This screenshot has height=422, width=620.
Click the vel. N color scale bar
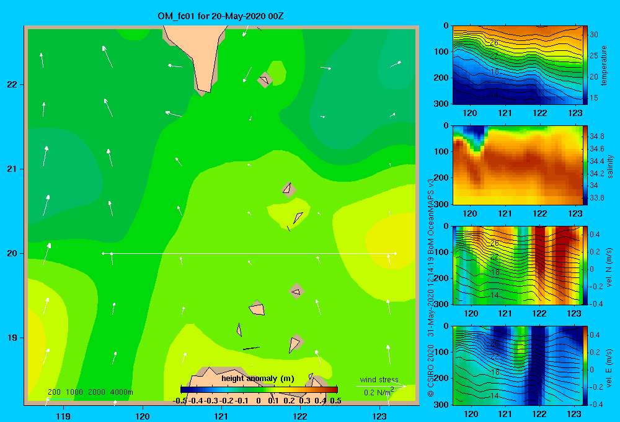585,265
